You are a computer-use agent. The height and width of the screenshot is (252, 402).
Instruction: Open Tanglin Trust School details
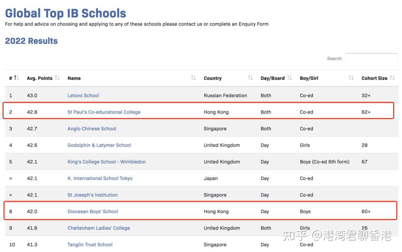pyautogui.click(x=90, y=245)
